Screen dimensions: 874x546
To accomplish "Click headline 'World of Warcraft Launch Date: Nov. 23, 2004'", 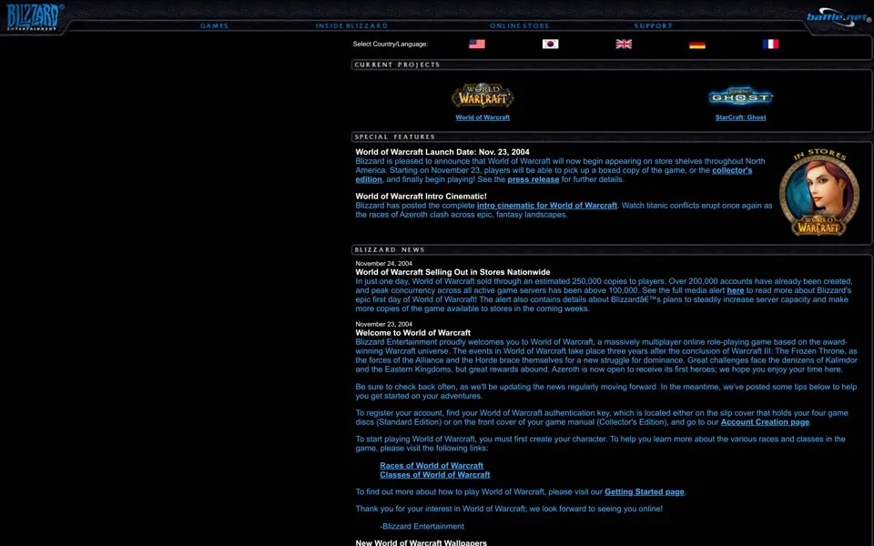I will (442, 152).
